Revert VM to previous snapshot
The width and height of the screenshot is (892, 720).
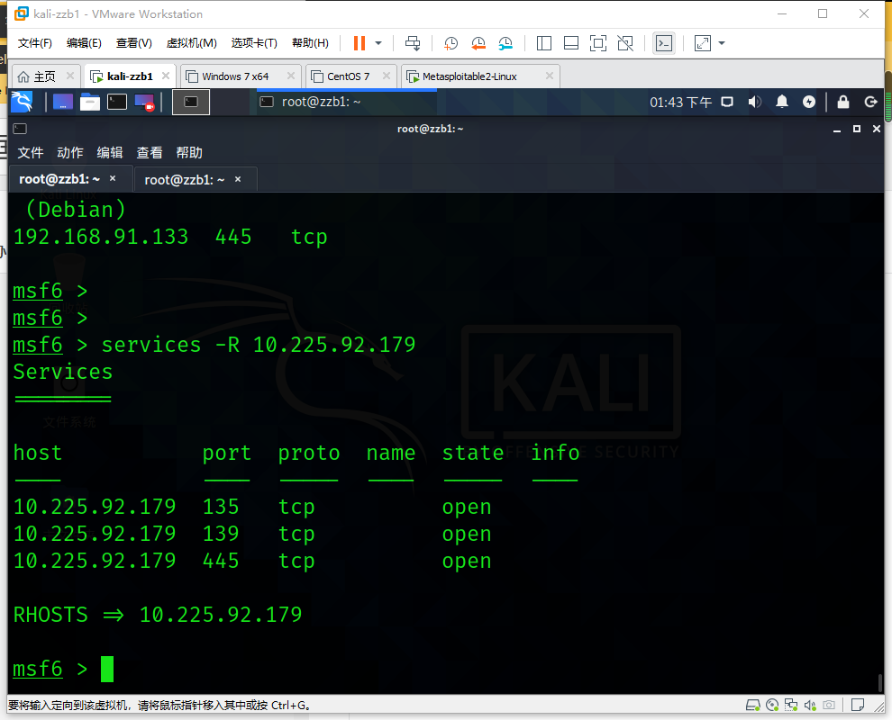click(x=478, y=43)
